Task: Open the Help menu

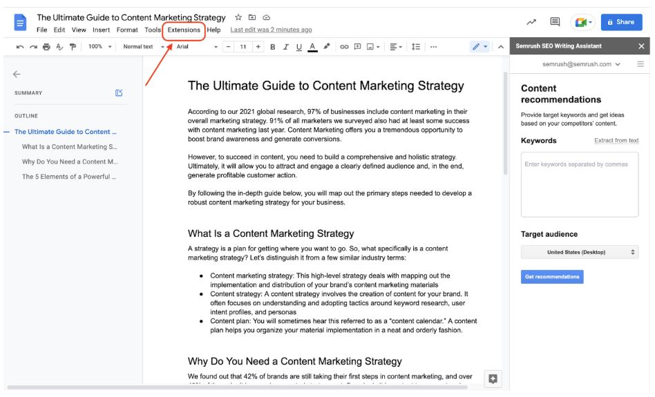Action: (213, 30)
